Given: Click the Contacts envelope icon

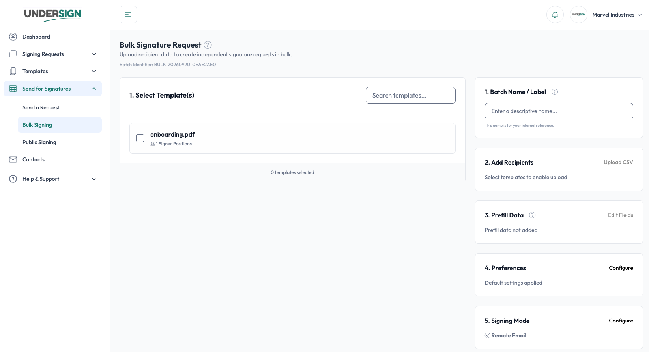Looking at the screenshot, I should (x=13, y=159).
